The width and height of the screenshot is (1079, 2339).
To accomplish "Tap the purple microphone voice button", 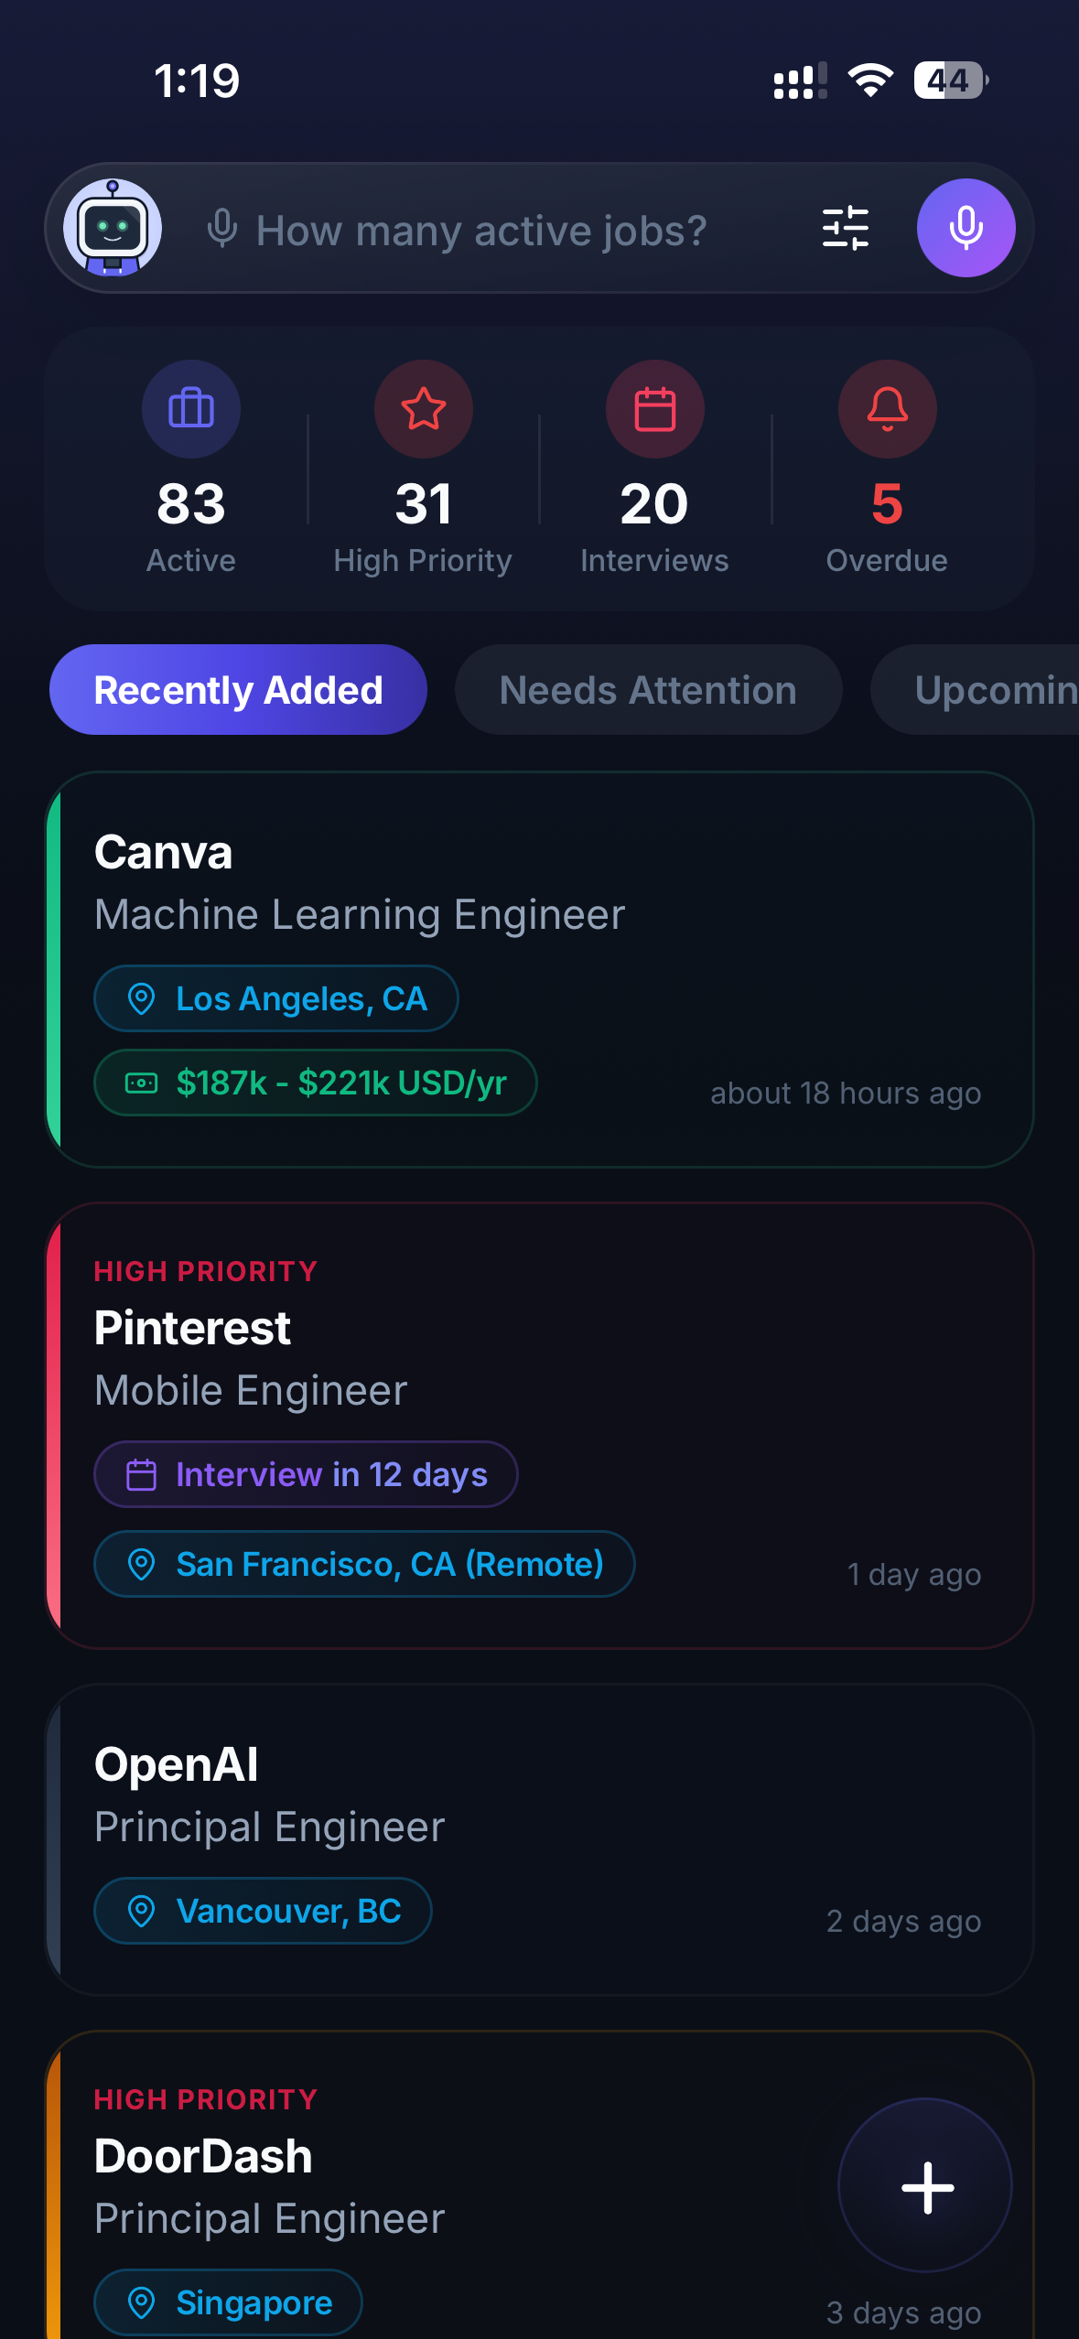I will (x=966, y=228).
